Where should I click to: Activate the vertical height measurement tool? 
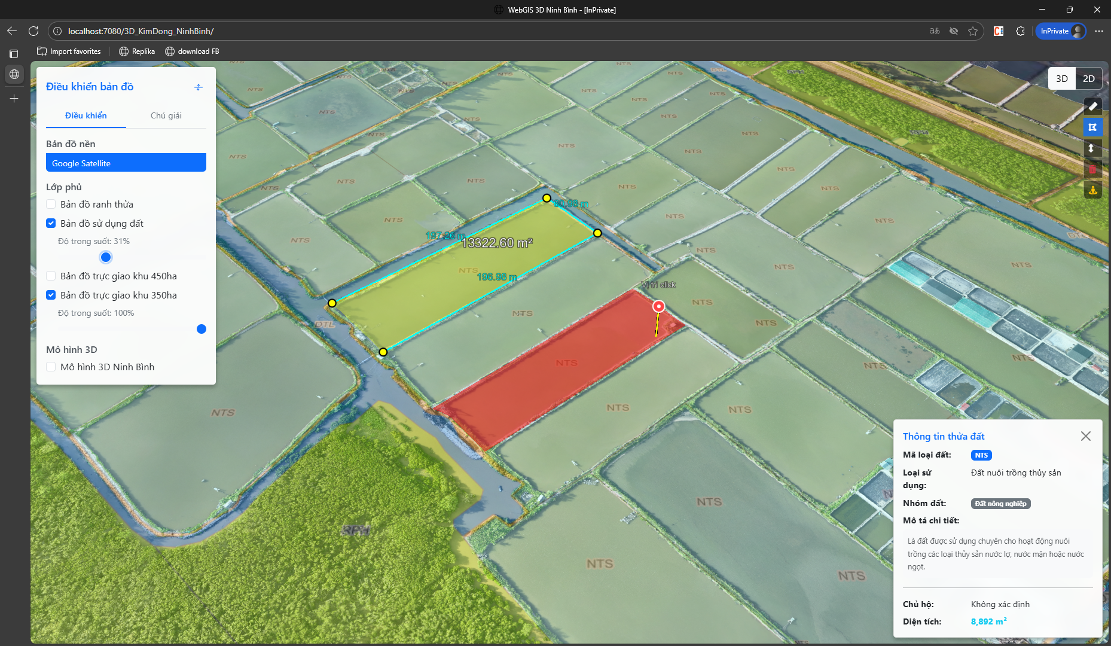point(1092,148)
